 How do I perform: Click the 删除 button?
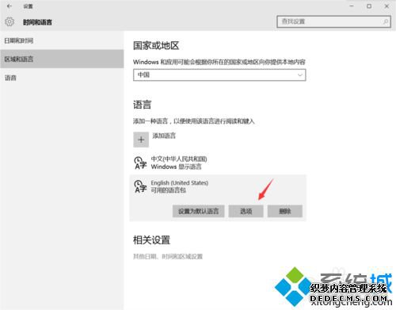pos(285,211)
